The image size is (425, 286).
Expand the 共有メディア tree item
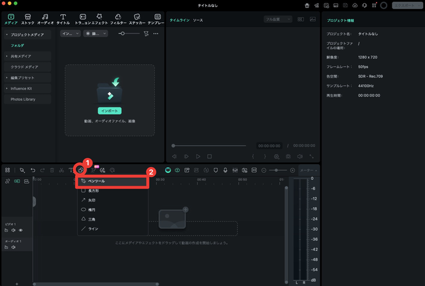[x=7, y=56]
